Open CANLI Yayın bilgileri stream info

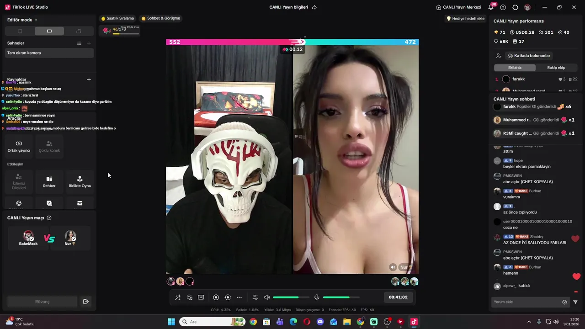point(288,7)
